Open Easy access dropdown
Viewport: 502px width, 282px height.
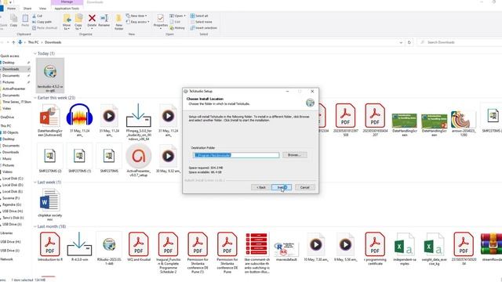[x=138, y=22]
